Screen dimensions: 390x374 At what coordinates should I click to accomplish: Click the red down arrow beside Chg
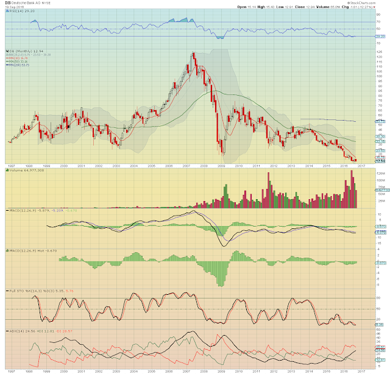coord(374,7)
